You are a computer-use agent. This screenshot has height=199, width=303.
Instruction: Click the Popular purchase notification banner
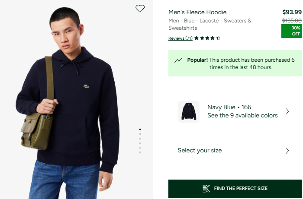[x=235, y=63]
